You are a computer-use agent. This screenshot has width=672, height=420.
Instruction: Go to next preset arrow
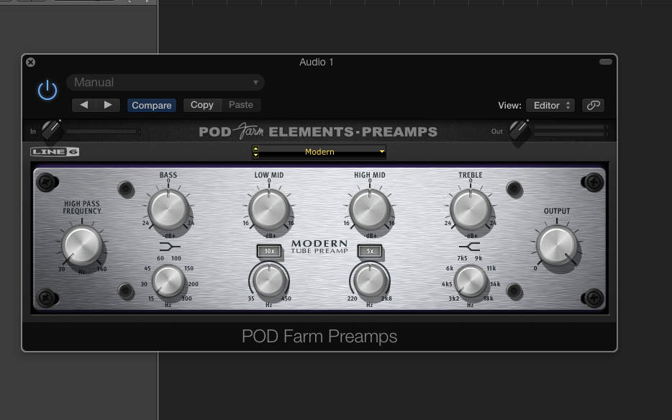(108, 105)
